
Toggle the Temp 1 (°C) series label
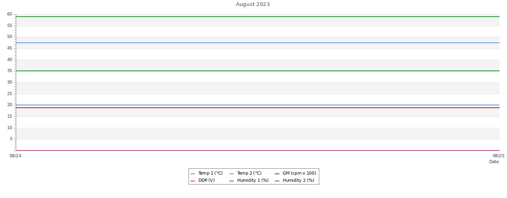(x=210, y=173)
